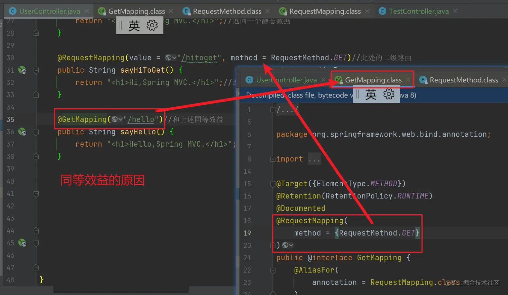Expand the folded import section on line 8
The height and width of the screenshot is (295, 508).
273,159
